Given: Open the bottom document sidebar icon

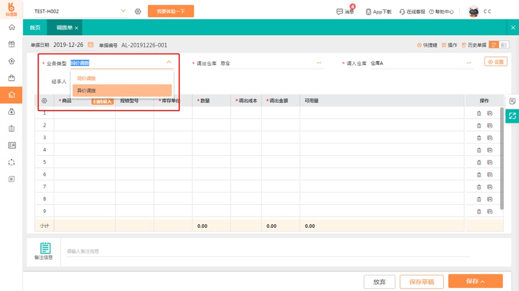Looking at the screenshot, I should click(x=12, y=179).
